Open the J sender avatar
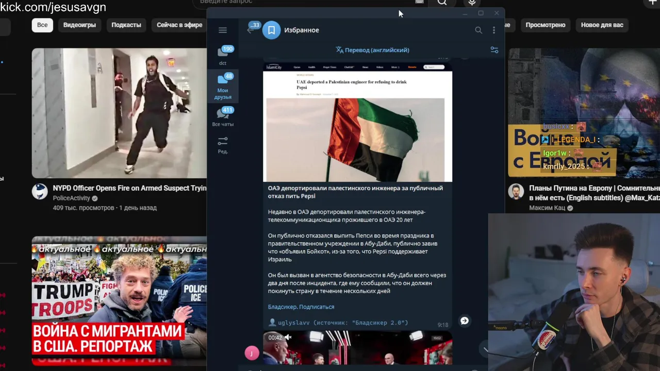This screenshot has height=371, width=660. 252,353
